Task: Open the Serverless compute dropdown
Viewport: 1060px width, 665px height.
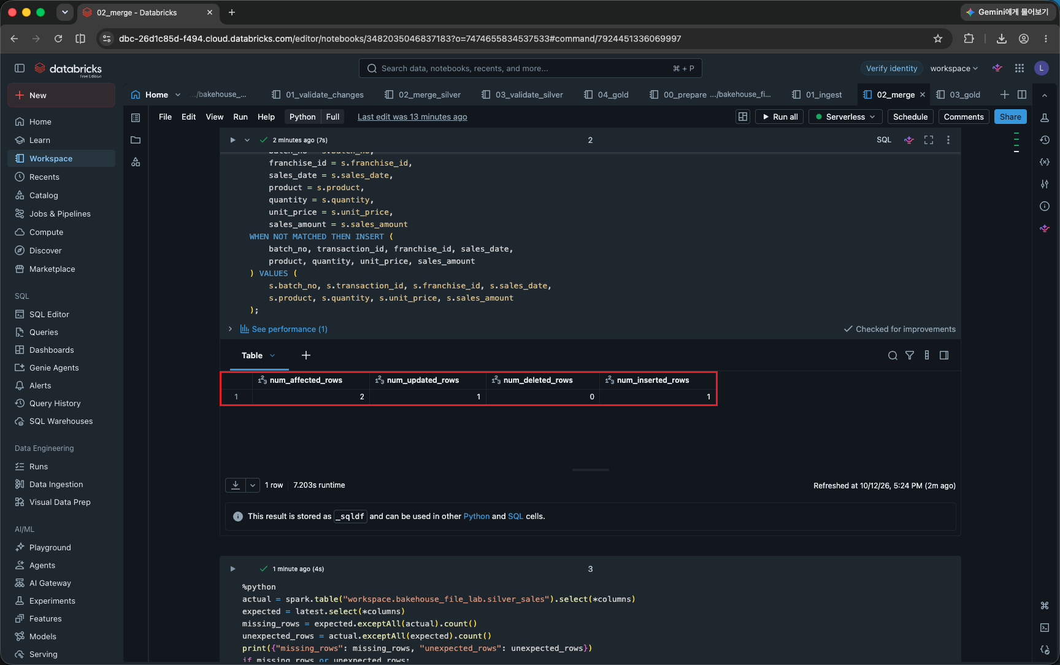Action: tap(845, 117)
